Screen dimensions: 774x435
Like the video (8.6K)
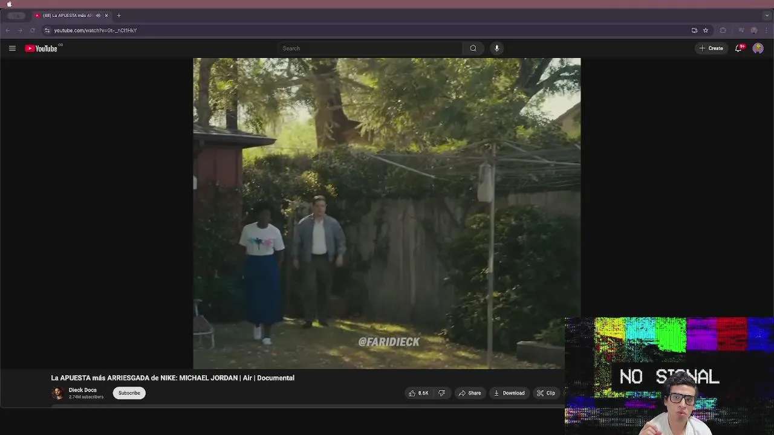click(x=418, y=393)
